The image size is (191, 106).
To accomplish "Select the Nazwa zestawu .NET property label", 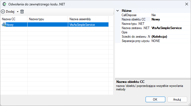I will (136, 28).
